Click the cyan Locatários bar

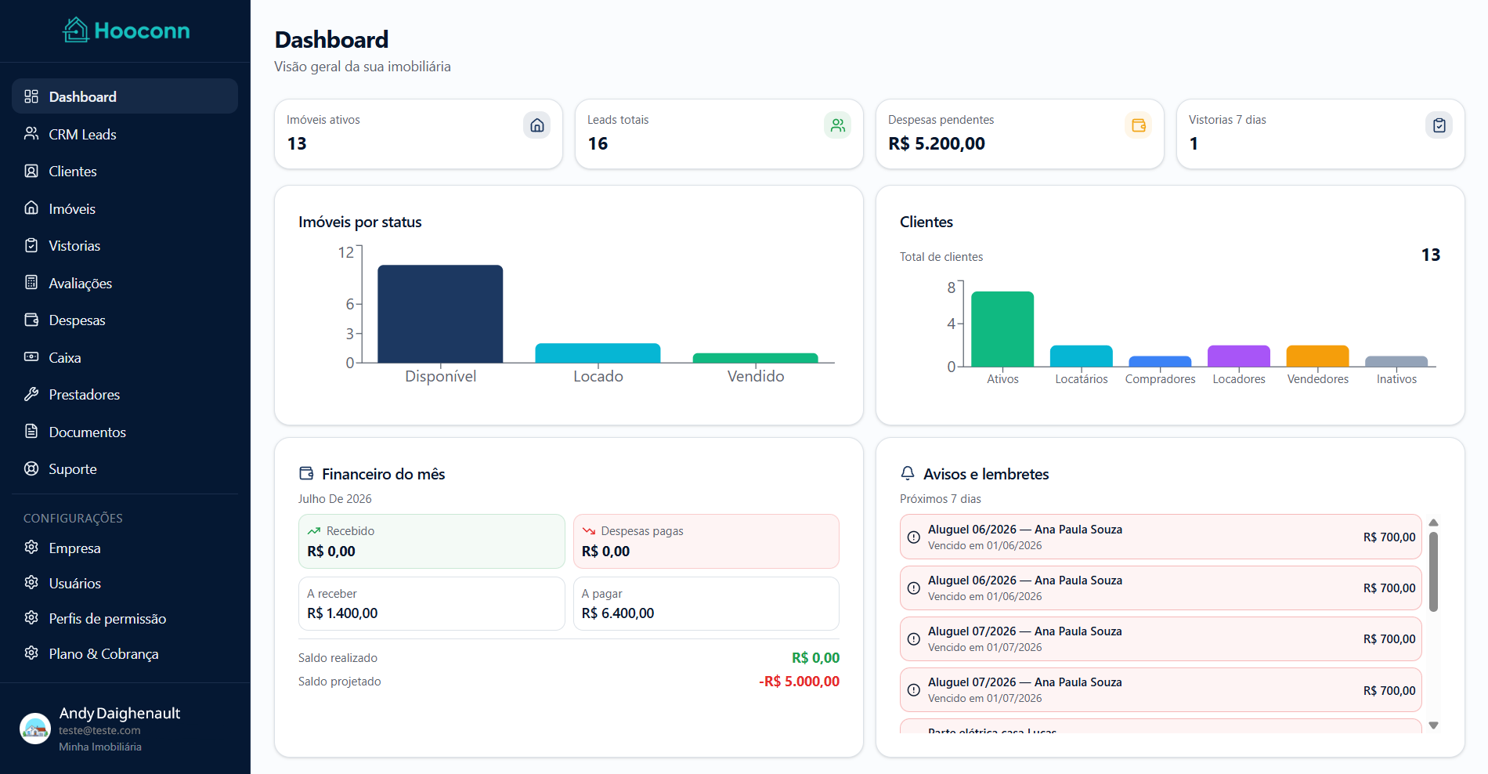tap(1081, 356)
